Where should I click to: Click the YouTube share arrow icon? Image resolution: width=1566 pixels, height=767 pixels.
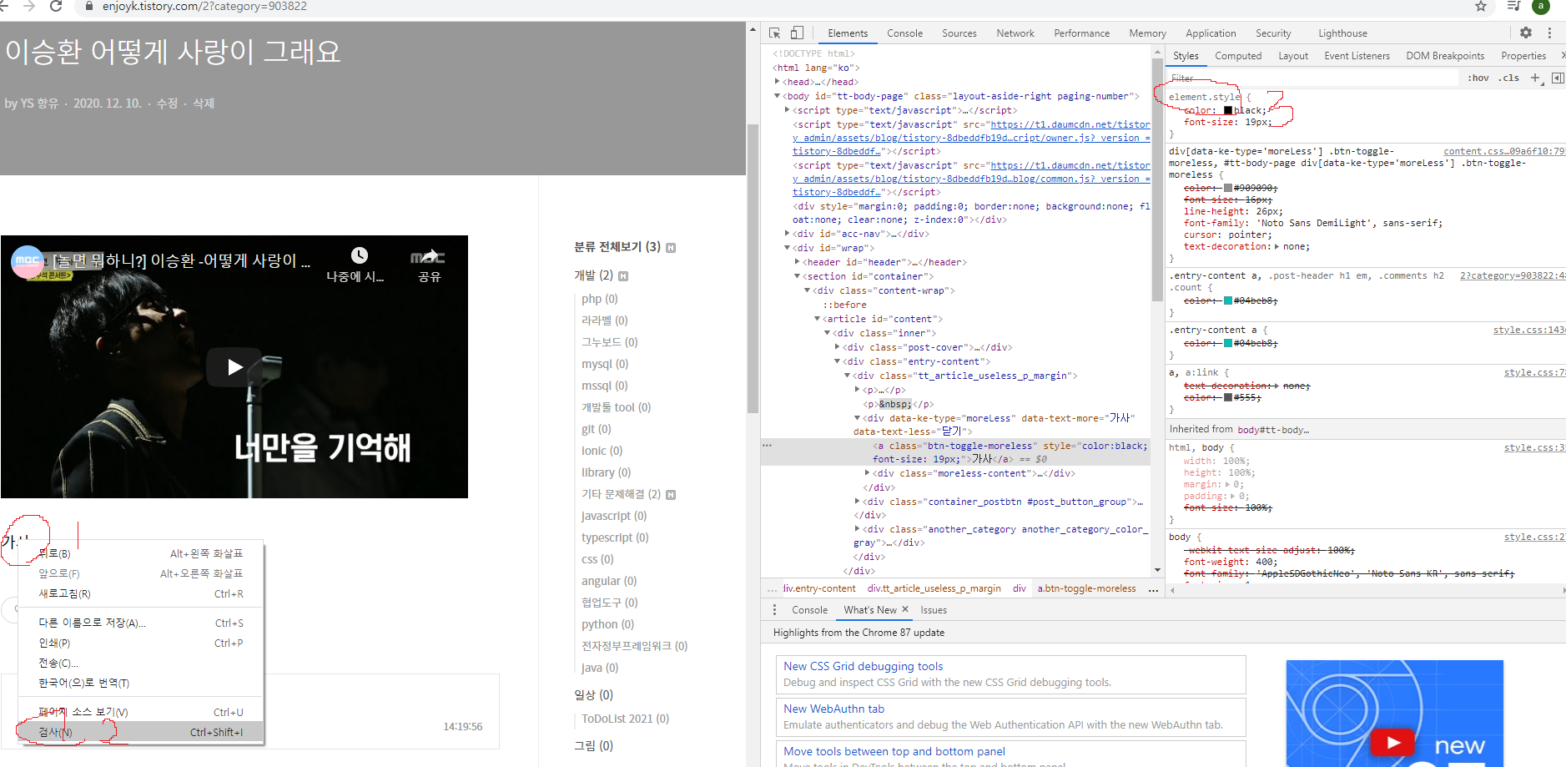point(428,255)
